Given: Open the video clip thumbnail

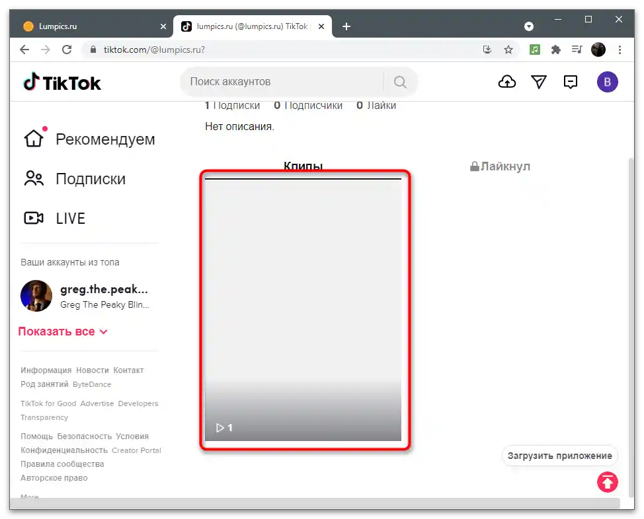Looking at the screenshot, I should coord(303,310).
